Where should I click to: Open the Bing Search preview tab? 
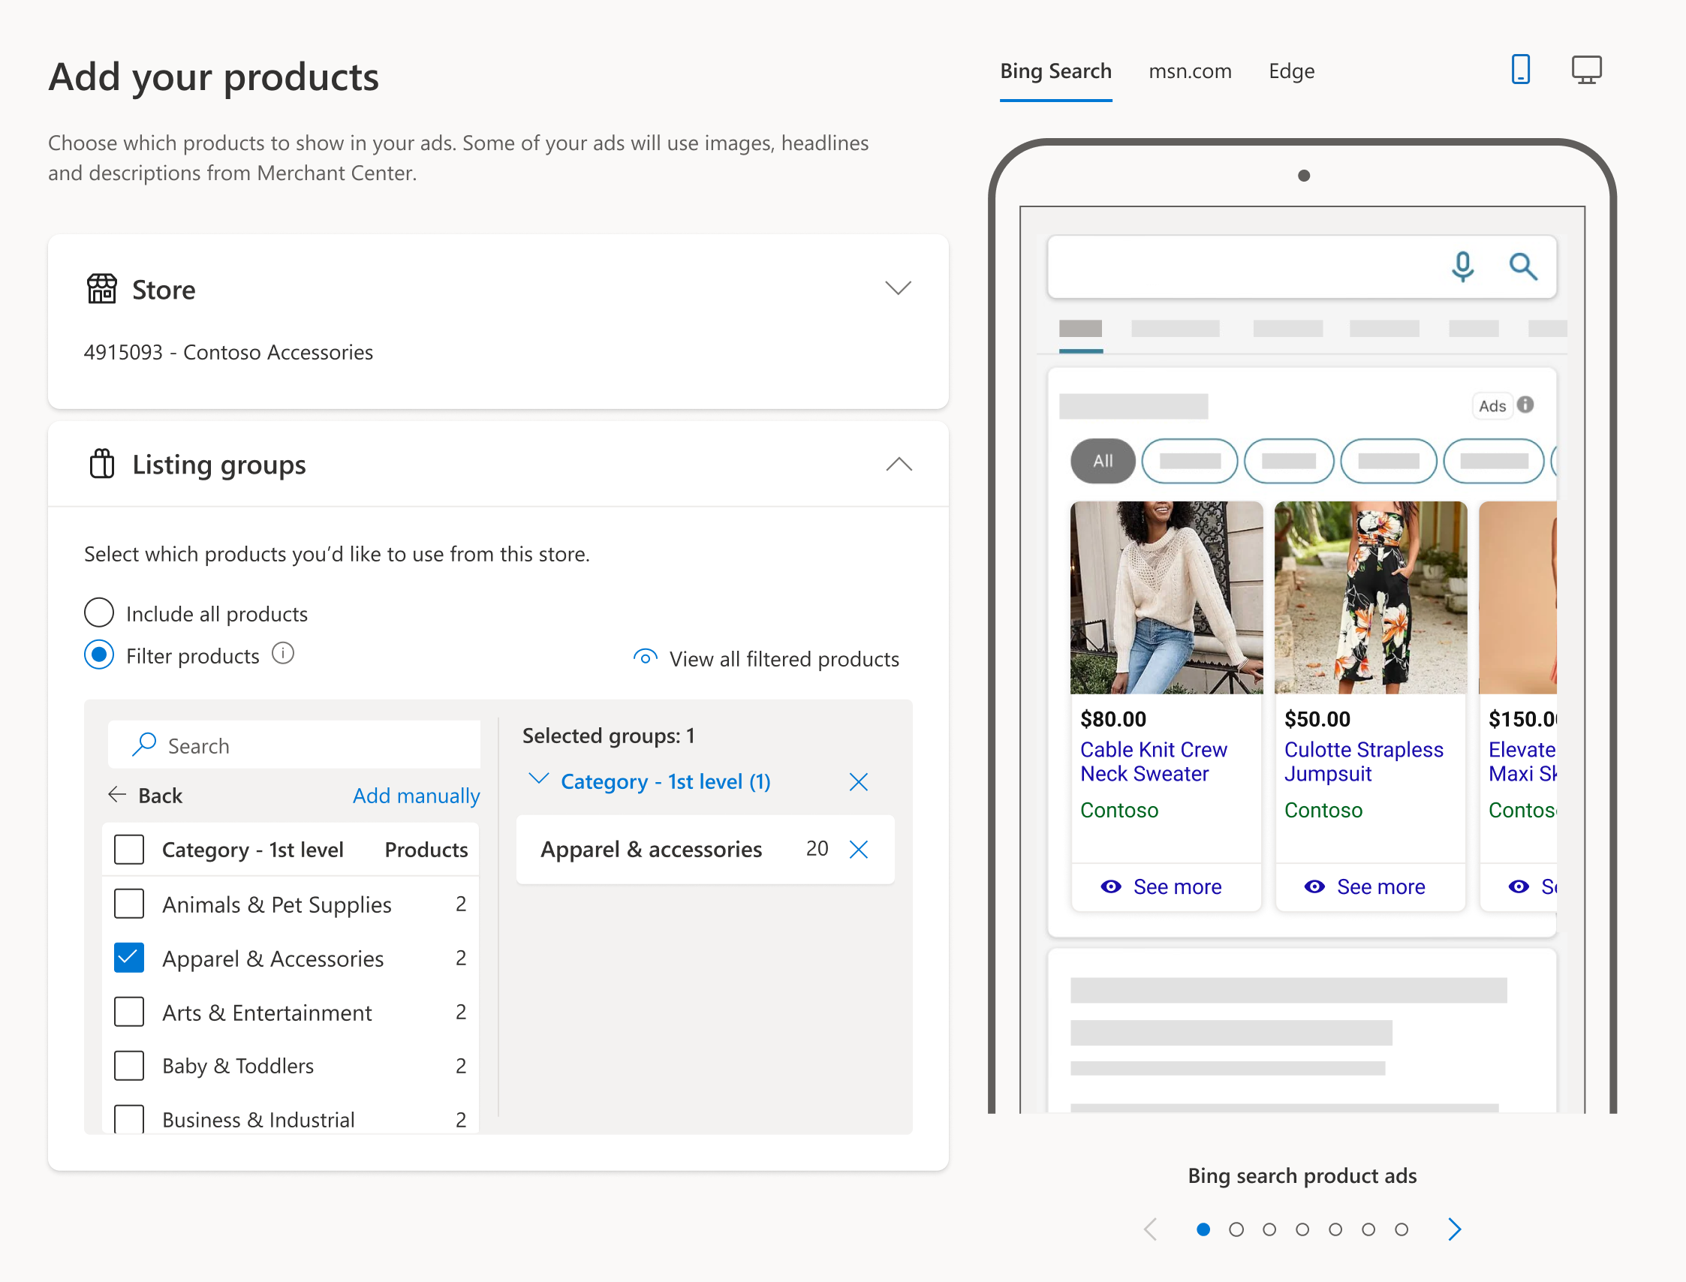[1055, 71]
